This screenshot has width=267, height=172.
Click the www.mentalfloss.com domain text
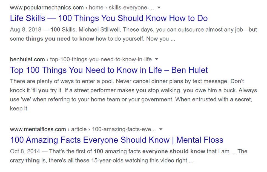coord(38,129)
